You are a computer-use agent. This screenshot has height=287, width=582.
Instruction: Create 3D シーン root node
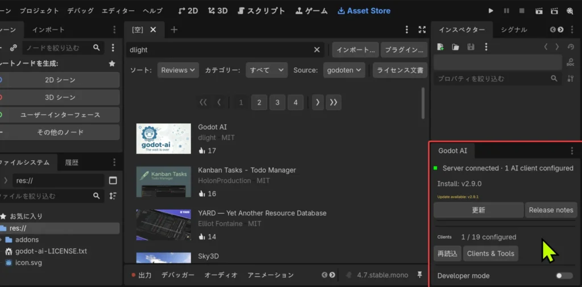[x=60, y=97]
